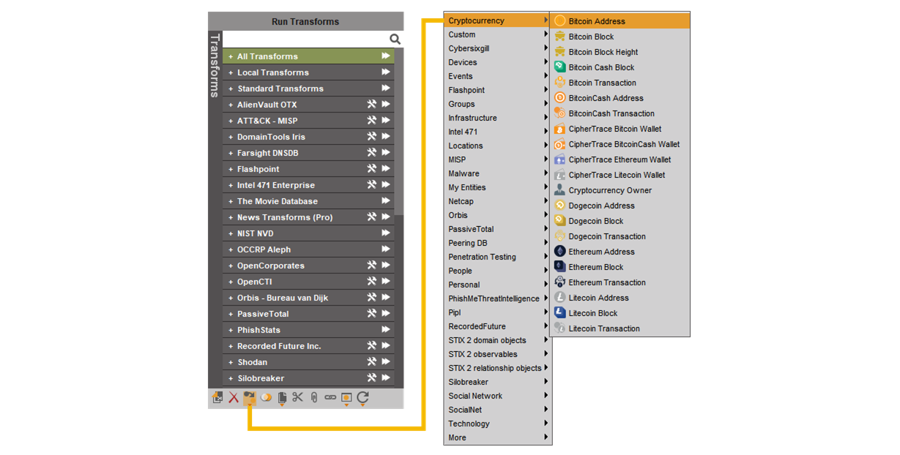Select Litecoin Block entity
900x455 pixels.
(x=620, y=313)
